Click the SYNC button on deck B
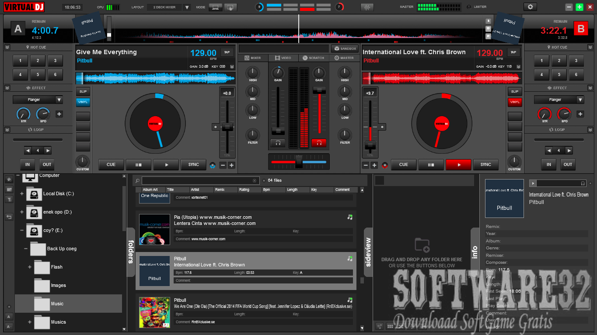Image resolution: width=597 pixels, height=335 pixels. (486, 165)
